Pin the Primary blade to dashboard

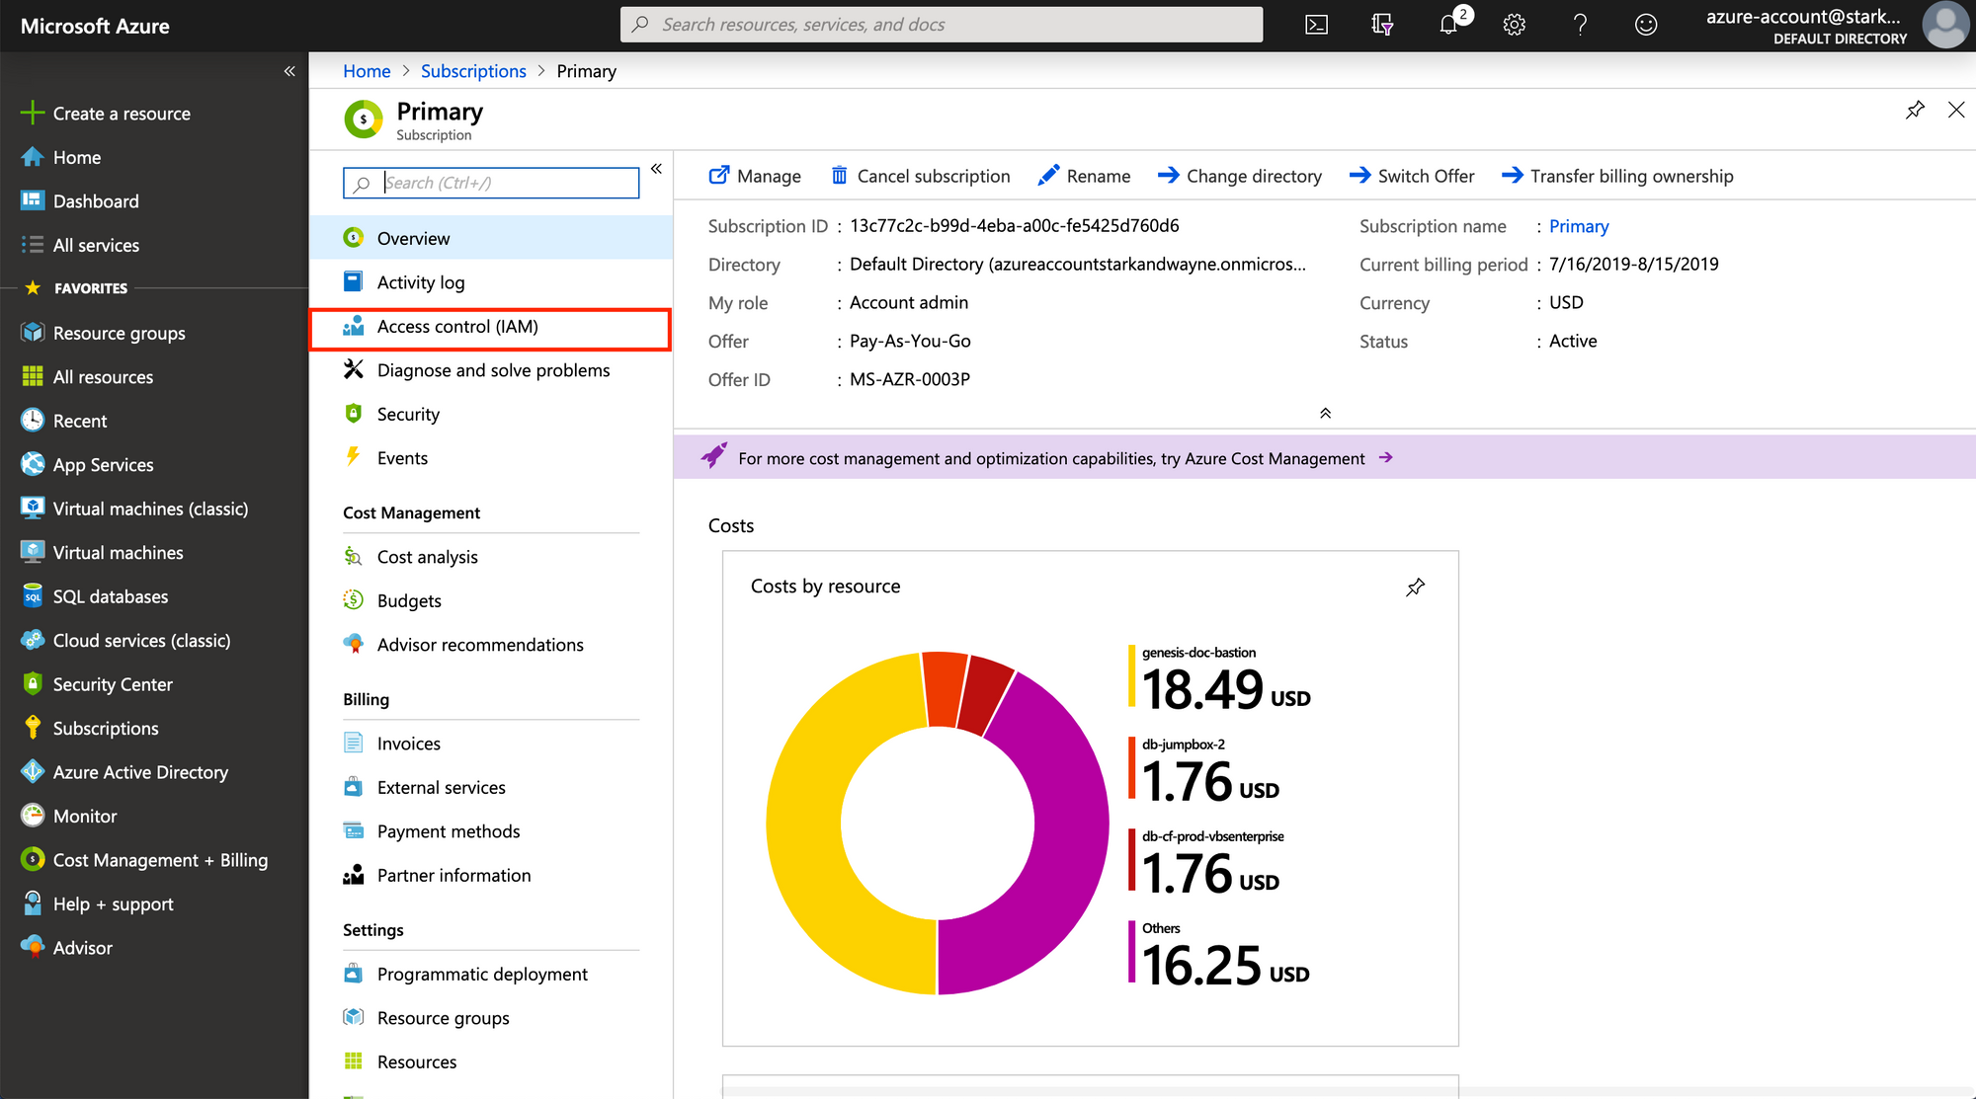[1915, 110]
